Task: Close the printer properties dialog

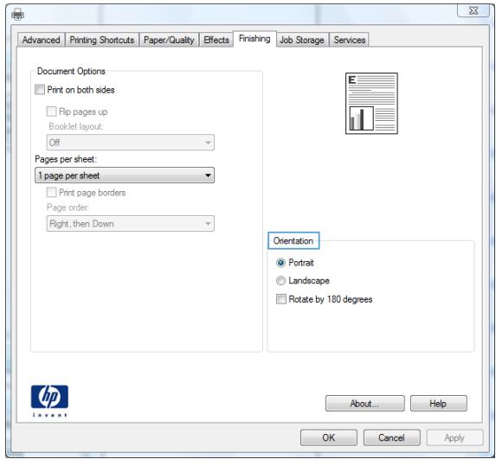Action: click(473, 10)
